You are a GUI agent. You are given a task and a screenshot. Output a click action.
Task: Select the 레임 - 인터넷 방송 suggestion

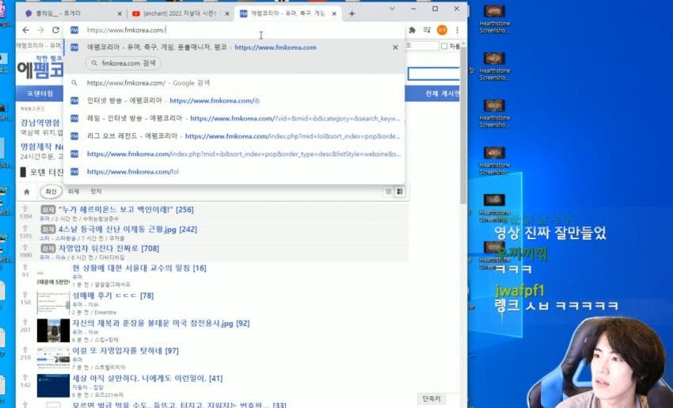pyautogui.click(x=234, y=118)
